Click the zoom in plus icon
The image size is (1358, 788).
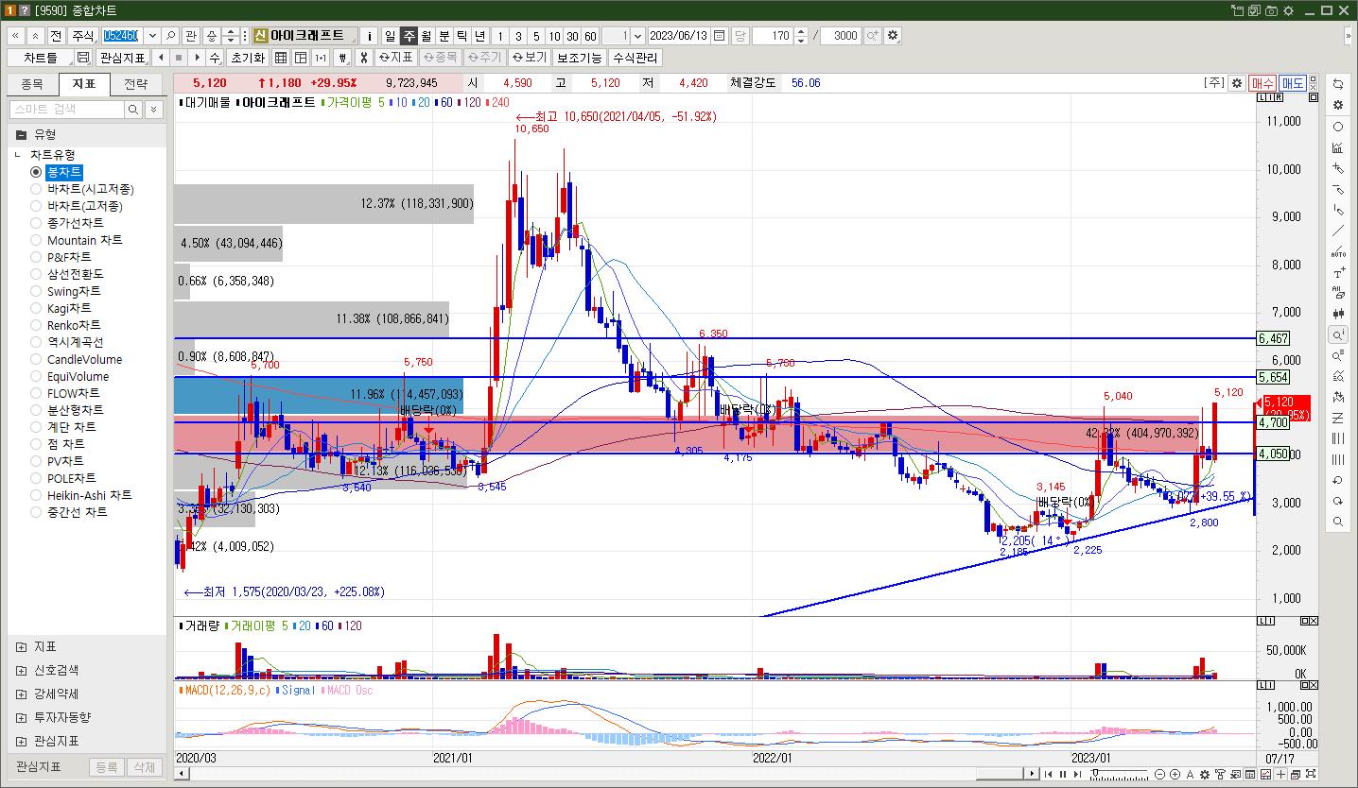pos(1175,775)
